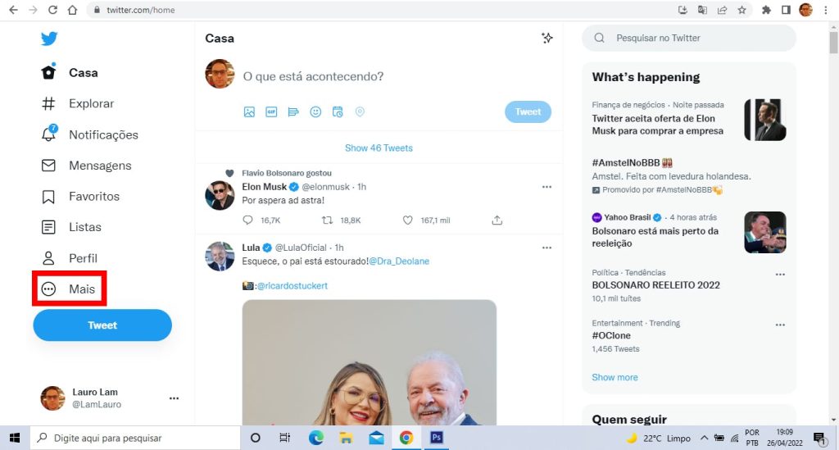Reply to Elon Musk's tweet
The width and height of the screenshot is (839, 450).
[247, 220]
